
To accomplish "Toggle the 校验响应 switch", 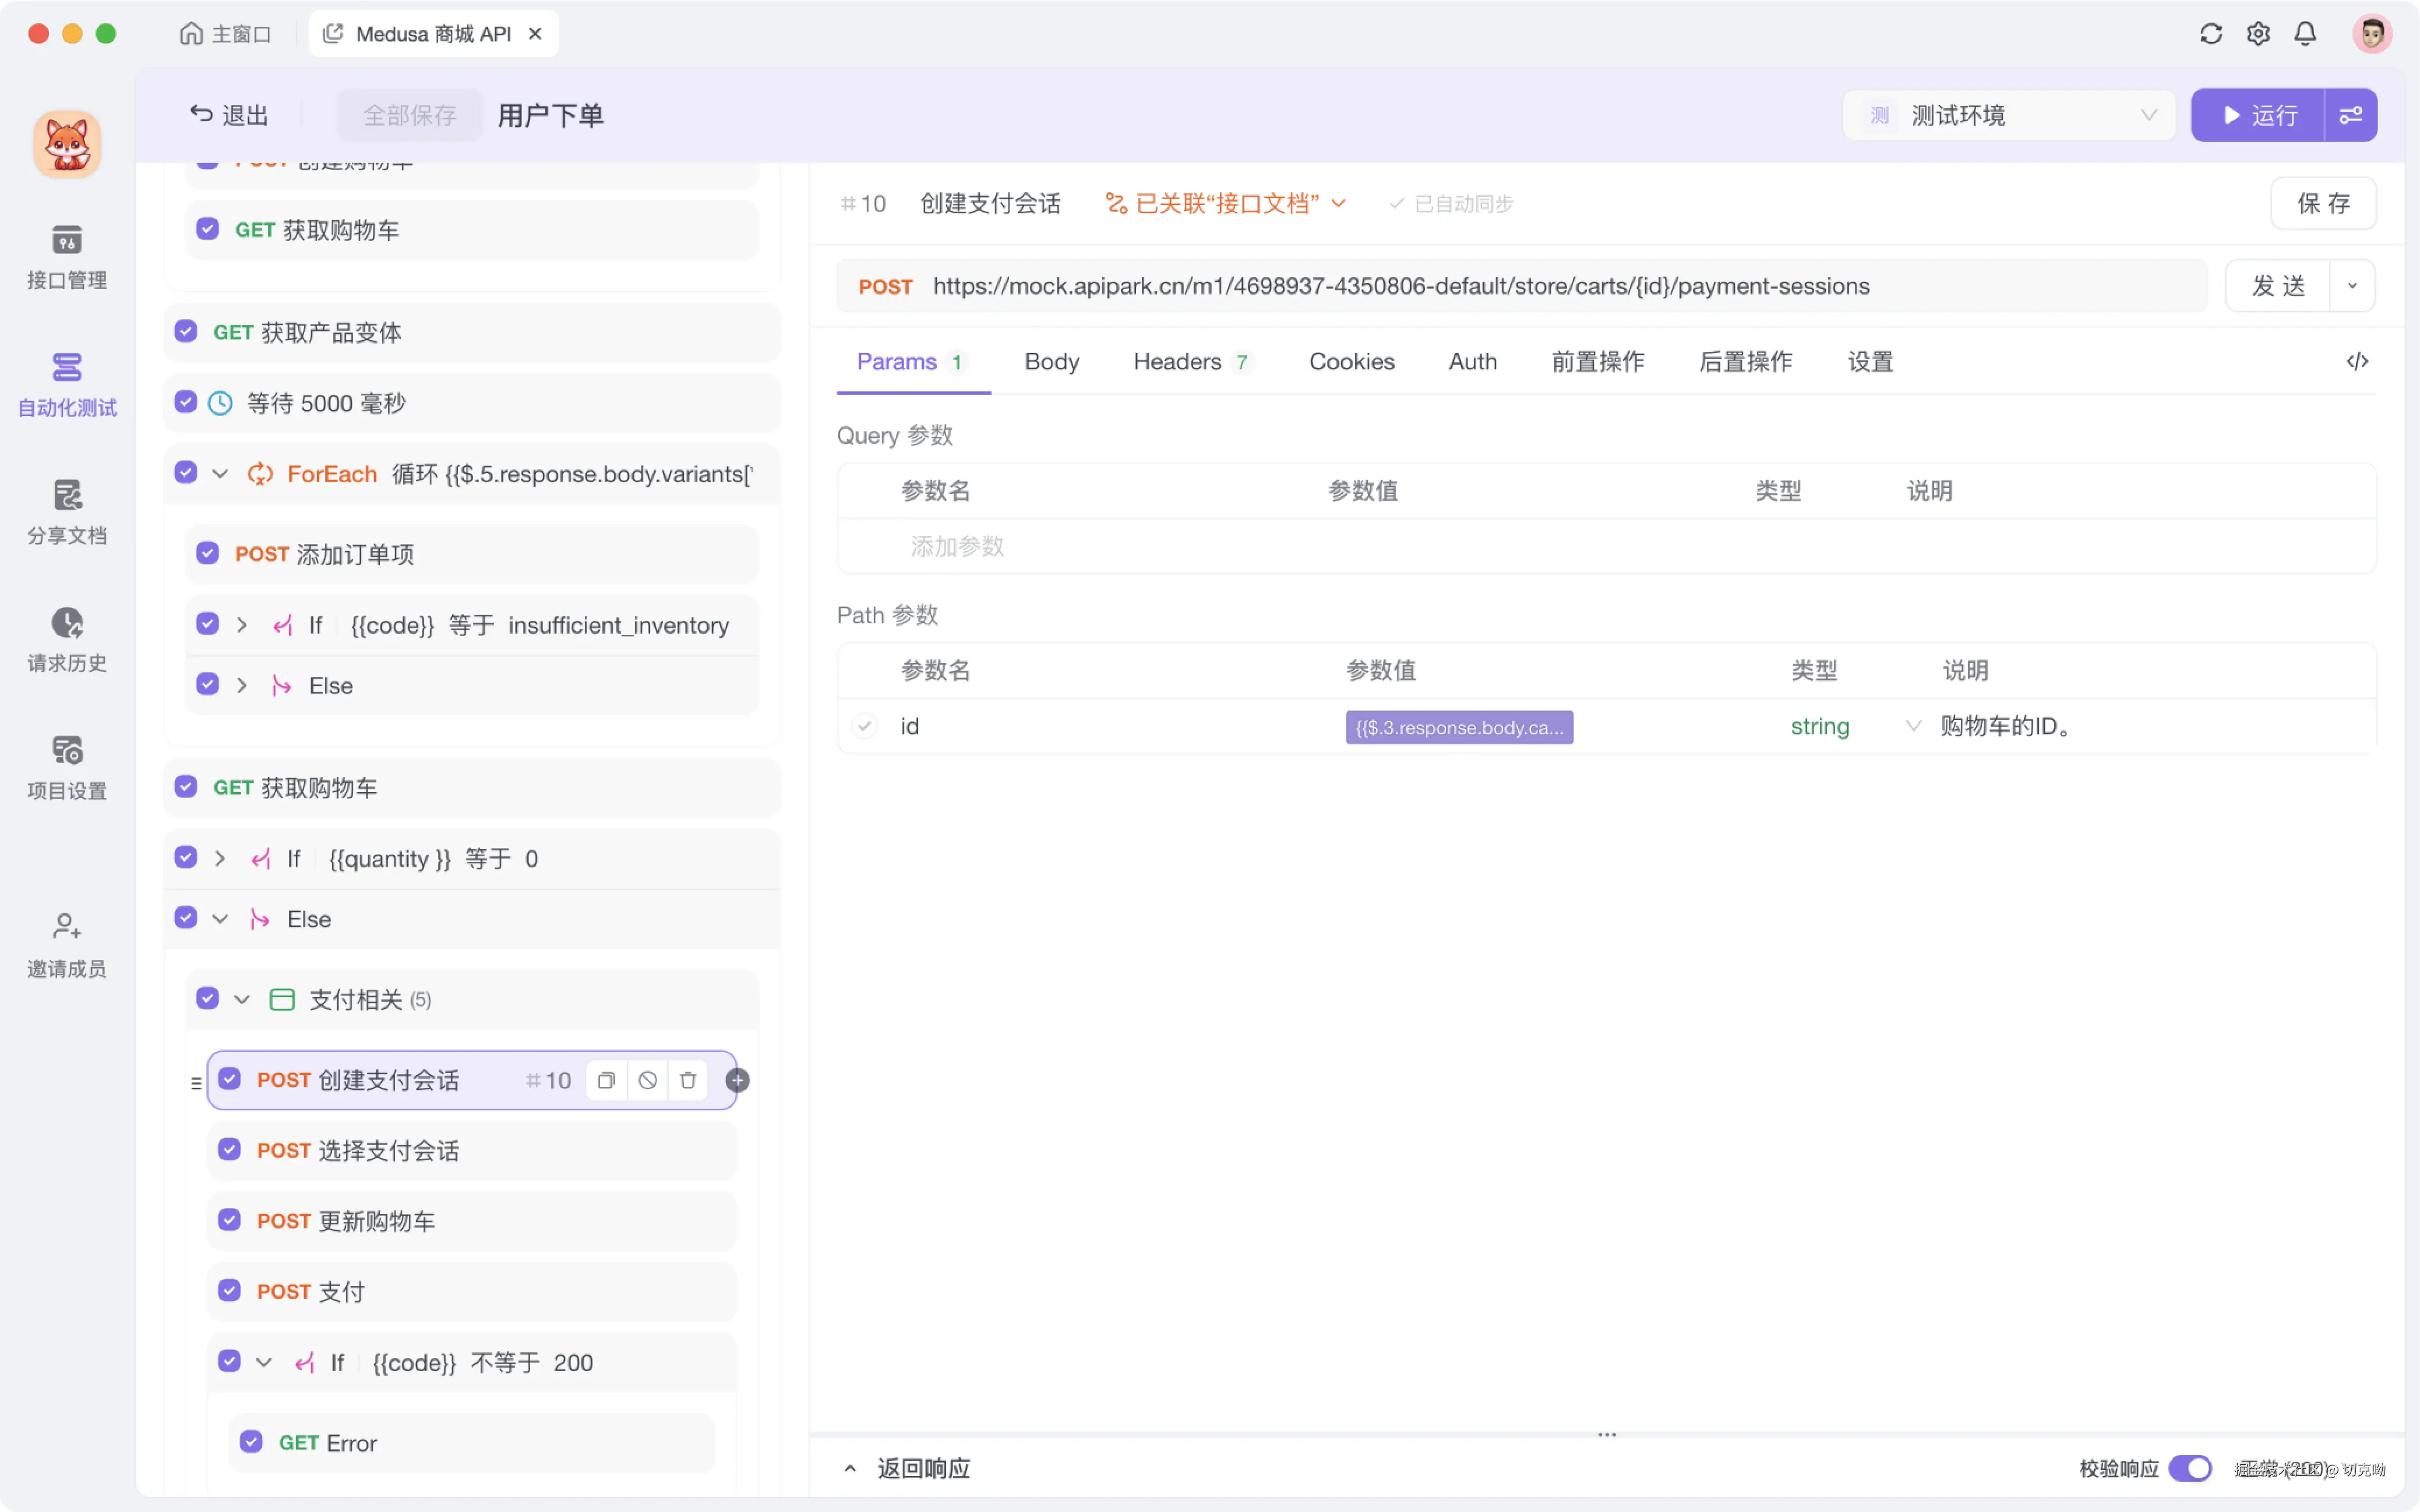I will [x=2189, y=1468].
